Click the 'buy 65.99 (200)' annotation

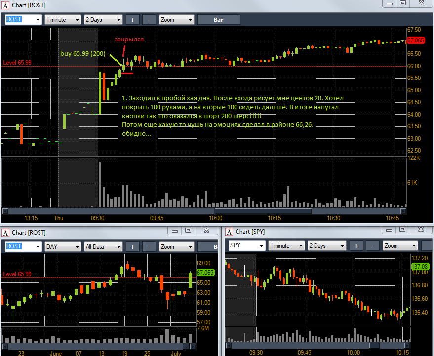[83, 54]
